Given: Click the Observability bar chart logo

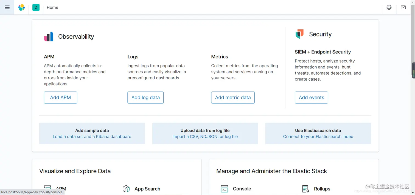Looking at the screenshot, I should [49, 36].
